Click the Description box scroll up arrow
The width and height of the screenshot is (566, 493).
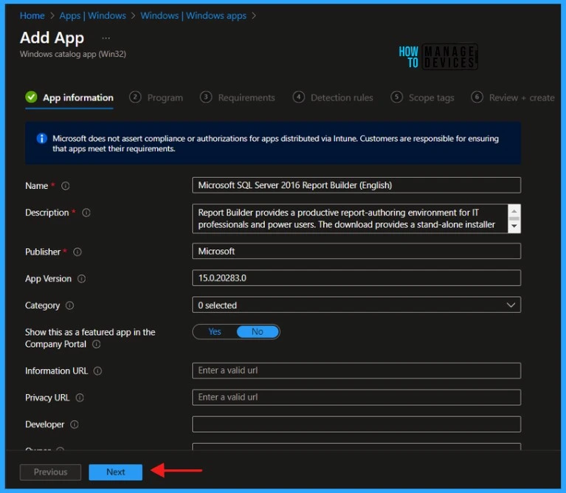514,211
